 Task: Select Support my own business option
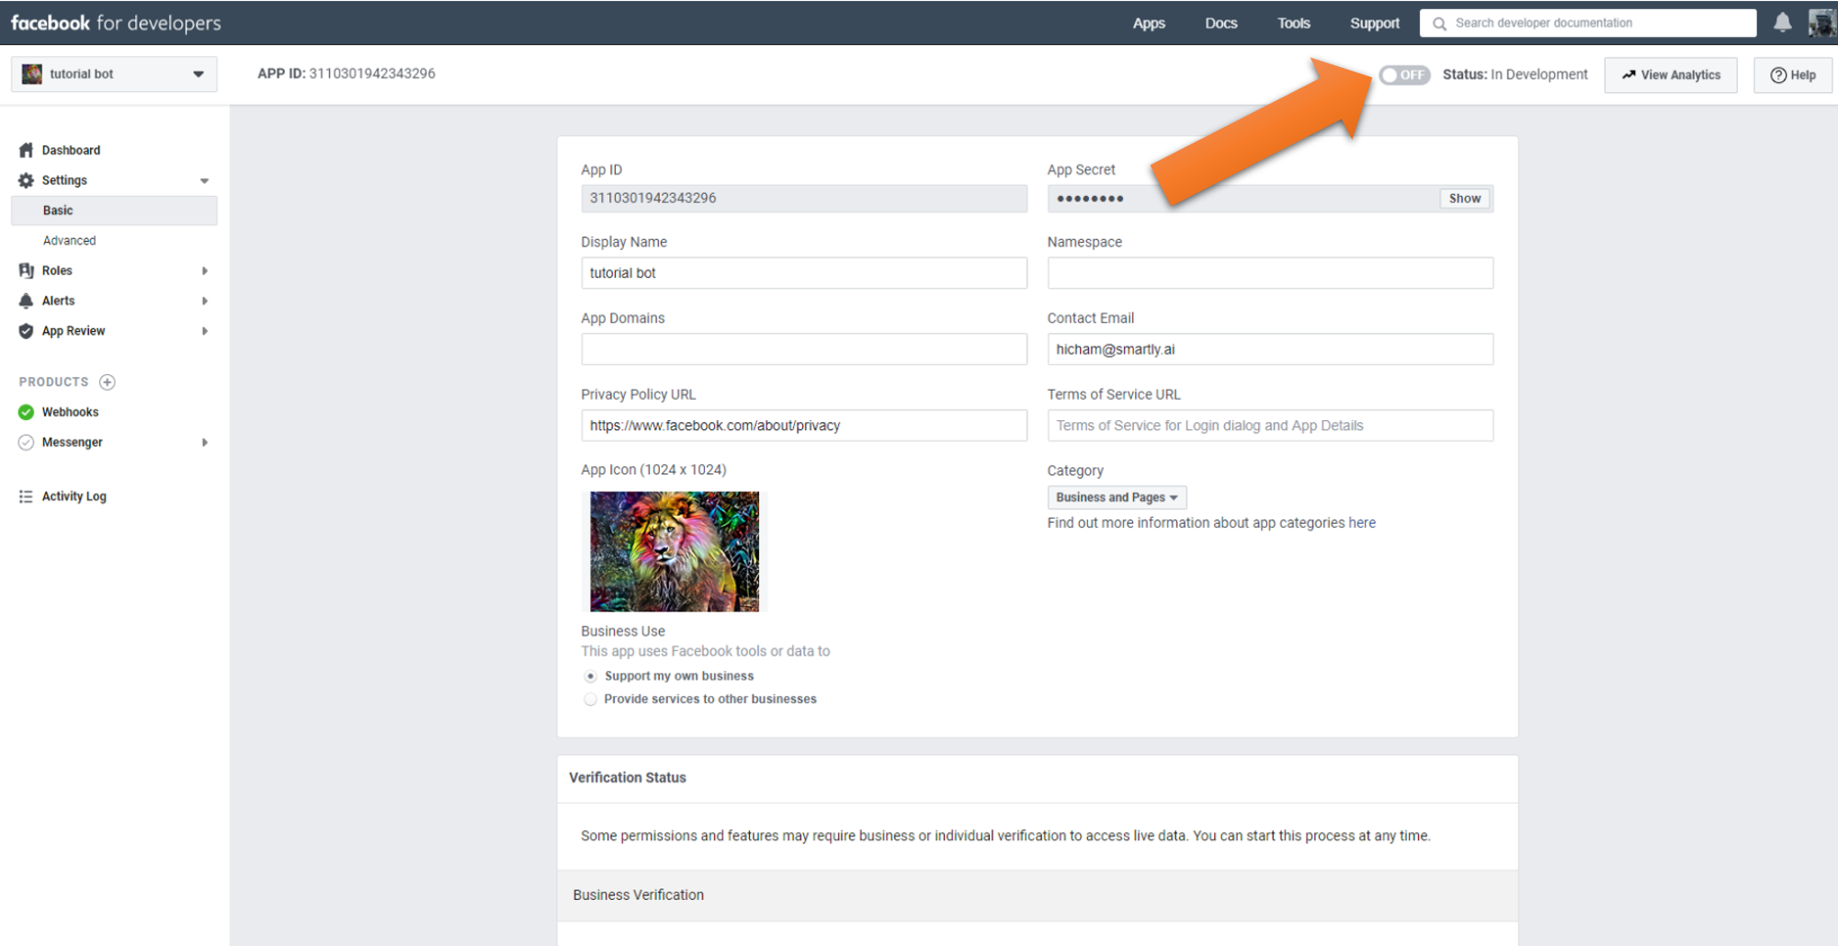tap(591, 676)
